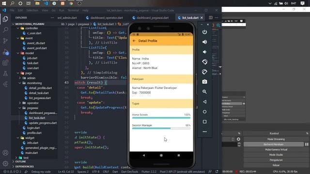Viewport: 310px width, 174px height.
Task: Open the Extensions view
Action: [x=5, y=63]
